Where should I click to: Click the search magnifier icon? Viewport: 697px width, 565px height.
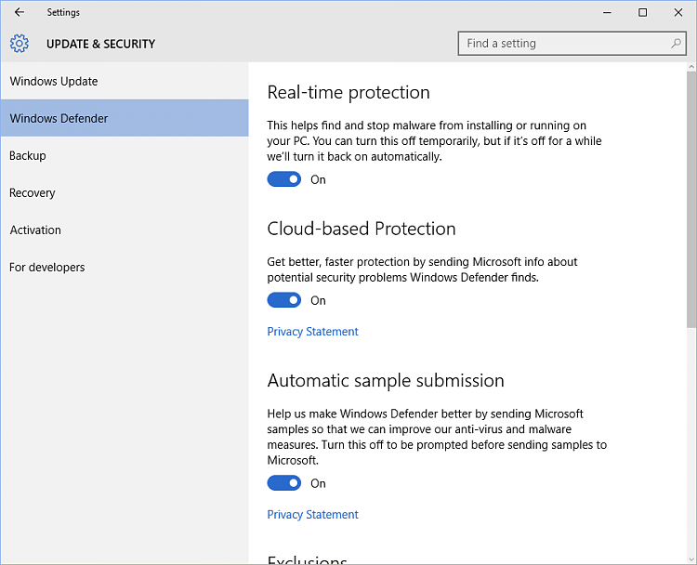coord(676,43)
